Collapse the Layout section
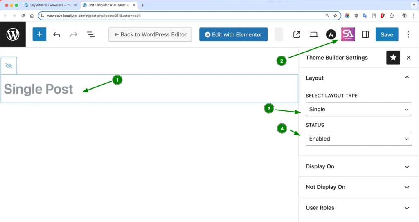419x222 pixels. (358, 78)
